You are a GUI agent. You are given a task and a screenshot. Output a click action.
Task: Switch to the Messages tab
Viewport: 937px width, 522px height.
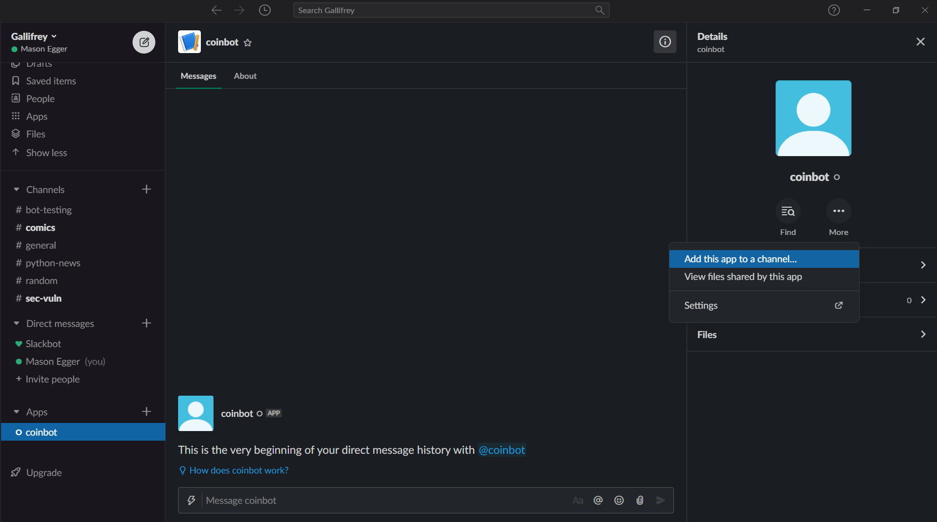(198, 76)
